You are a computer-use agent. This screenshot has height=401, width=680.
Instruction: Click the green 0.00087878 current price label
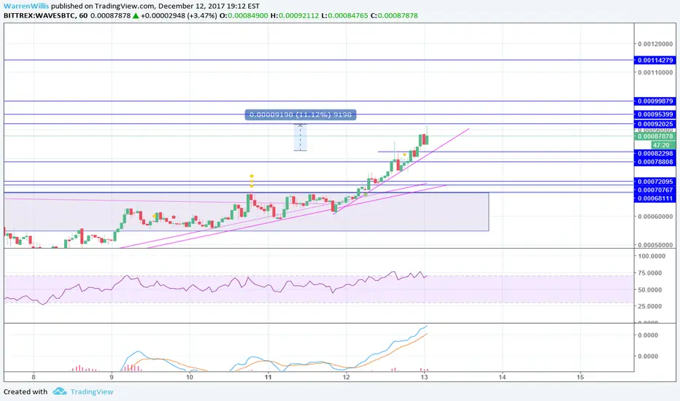(x=655, y=136)
